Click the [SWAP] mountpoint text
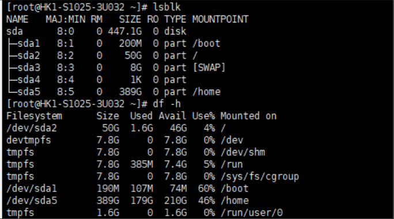 [209, 67]
